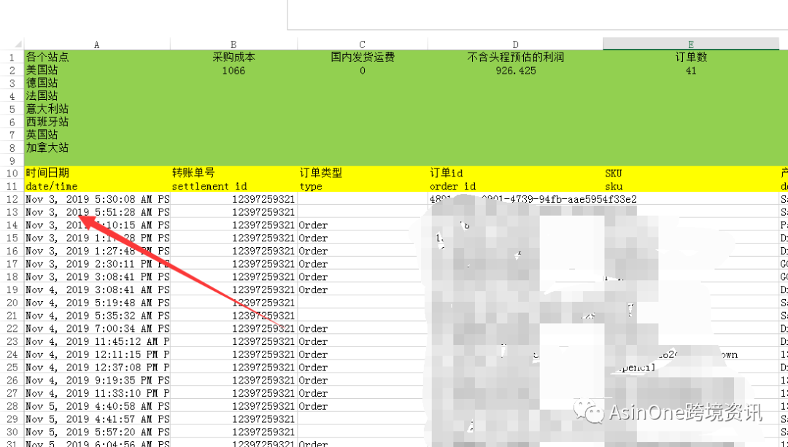Click date cell Nov 5, 2019 5:57:20 AM

pyautogui.click(x=97, y=432)
